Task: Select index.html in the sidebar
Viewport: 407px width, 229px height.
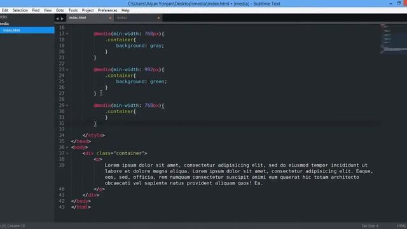Action: pyautogui.click(x=27, y=30)
